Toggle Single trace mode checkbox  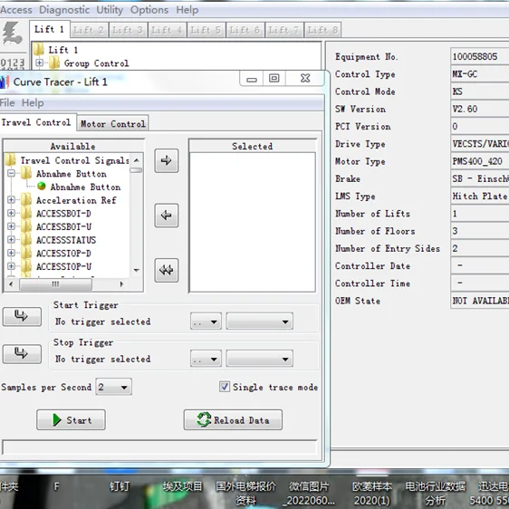225,387
